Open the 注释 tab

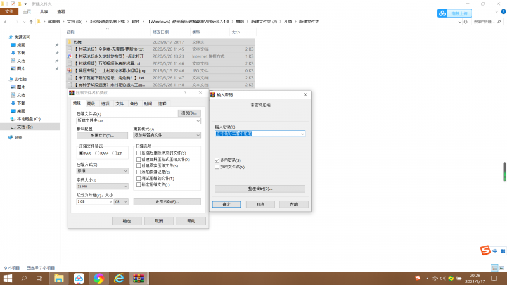tap(162, 103)
